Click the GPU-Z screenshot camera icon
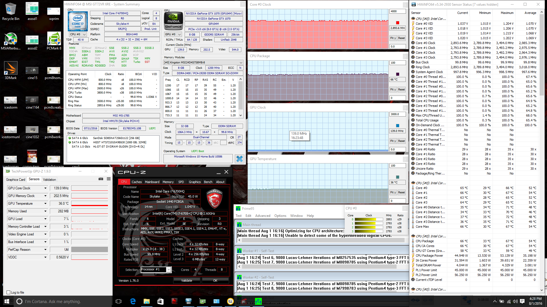Screen dimensions: 547x307 coord(101,179)
